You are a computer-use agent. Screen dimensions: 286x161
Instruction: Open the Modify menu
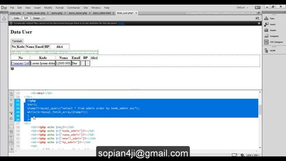[48, 8]
